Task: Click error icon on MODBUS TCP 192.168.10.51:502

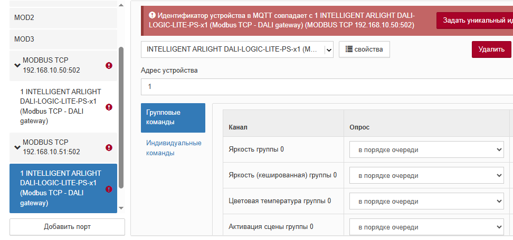Action: [109, 148]
